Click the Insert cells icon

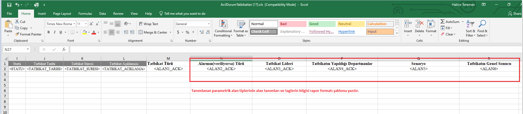tap(408, 24)
